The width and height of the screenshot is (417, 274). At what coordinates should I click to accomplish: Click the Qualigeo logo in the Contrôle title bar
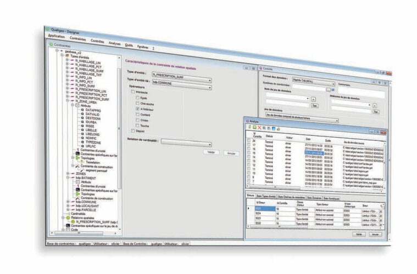(261, 68)
